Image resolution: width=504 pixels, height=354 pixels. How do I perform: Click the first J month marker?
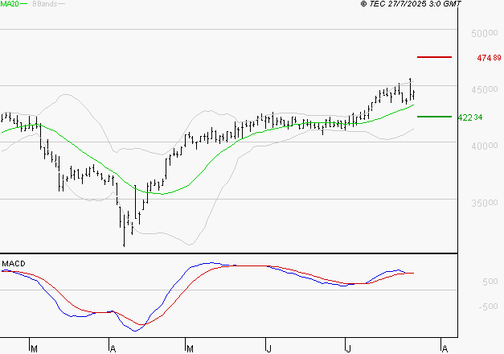point(268,348)
